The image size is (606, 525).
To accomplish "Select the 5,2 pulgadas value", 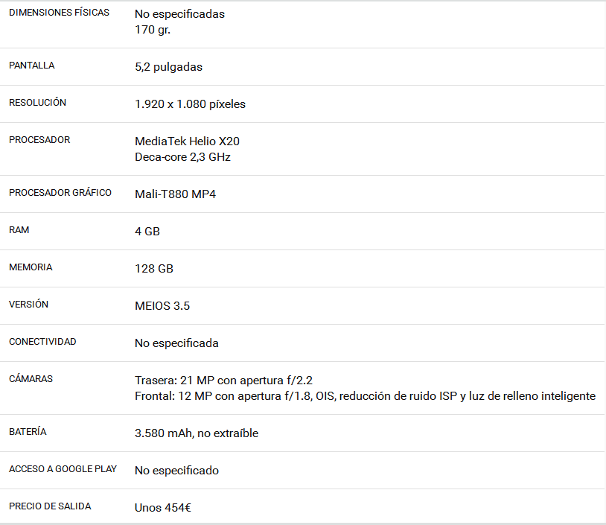I will click(x=168, y=67).
